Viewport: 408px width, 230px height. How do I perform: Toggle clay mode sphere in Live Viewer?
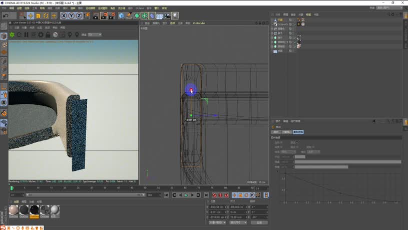55,35
